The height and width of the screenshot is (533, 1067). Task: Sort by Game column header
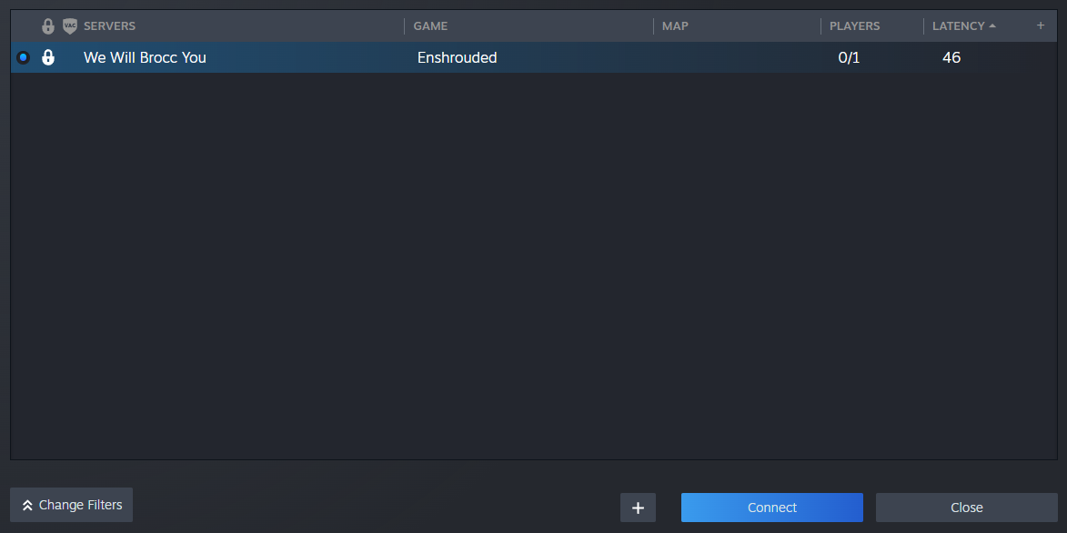[x=430, y=25]
